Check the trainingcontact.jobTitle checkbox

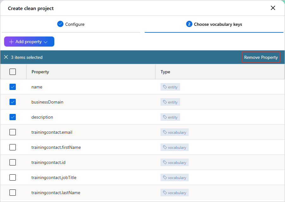click(13, 177)
